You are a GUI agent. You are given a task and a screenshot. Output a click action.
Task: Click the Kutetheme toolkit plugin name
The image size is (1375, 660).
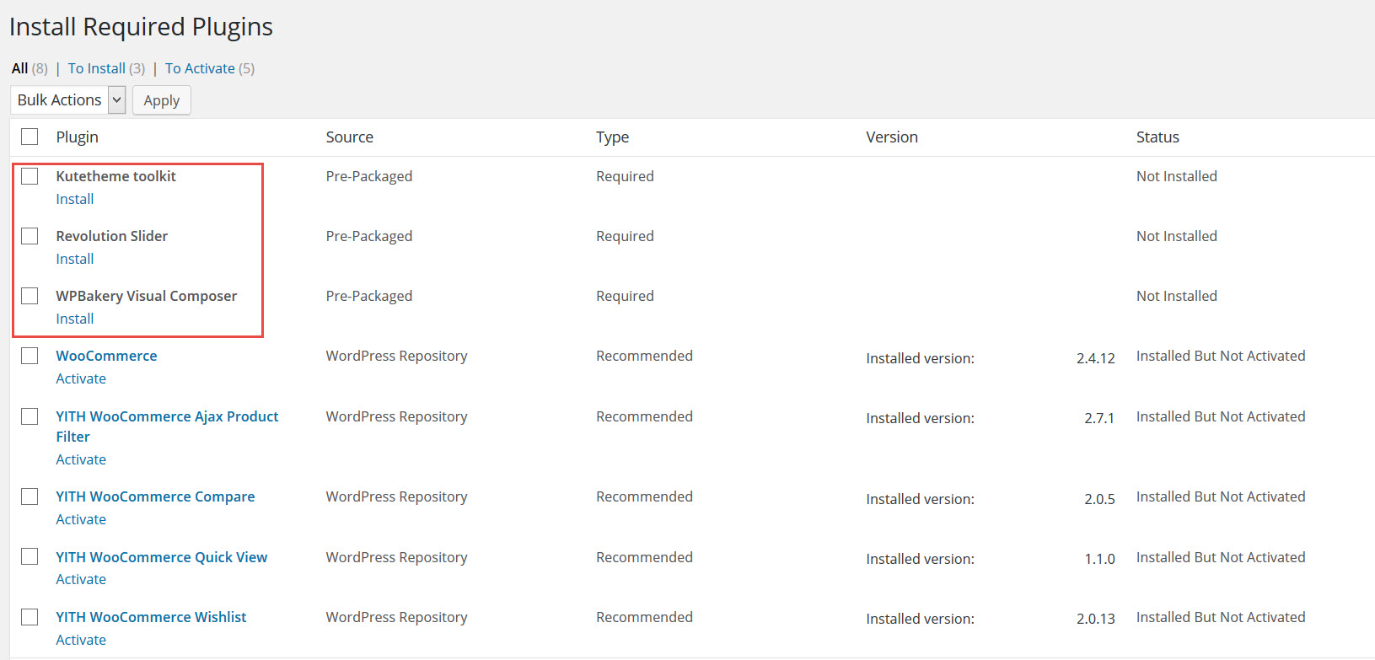pyautogui.click(x=116, y=176)
